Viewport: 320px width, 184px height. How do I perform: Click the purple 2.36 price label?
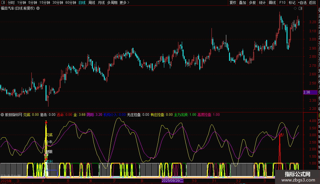pyautogui.click(x=307, y=92)
